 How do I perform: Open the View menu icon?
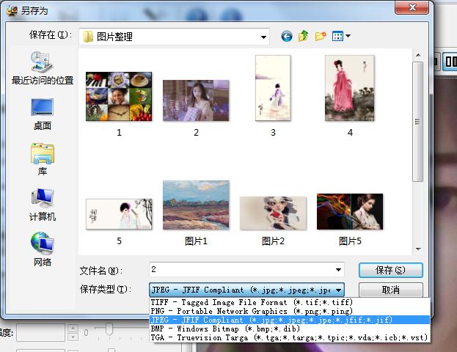click(x=341, y=36)
